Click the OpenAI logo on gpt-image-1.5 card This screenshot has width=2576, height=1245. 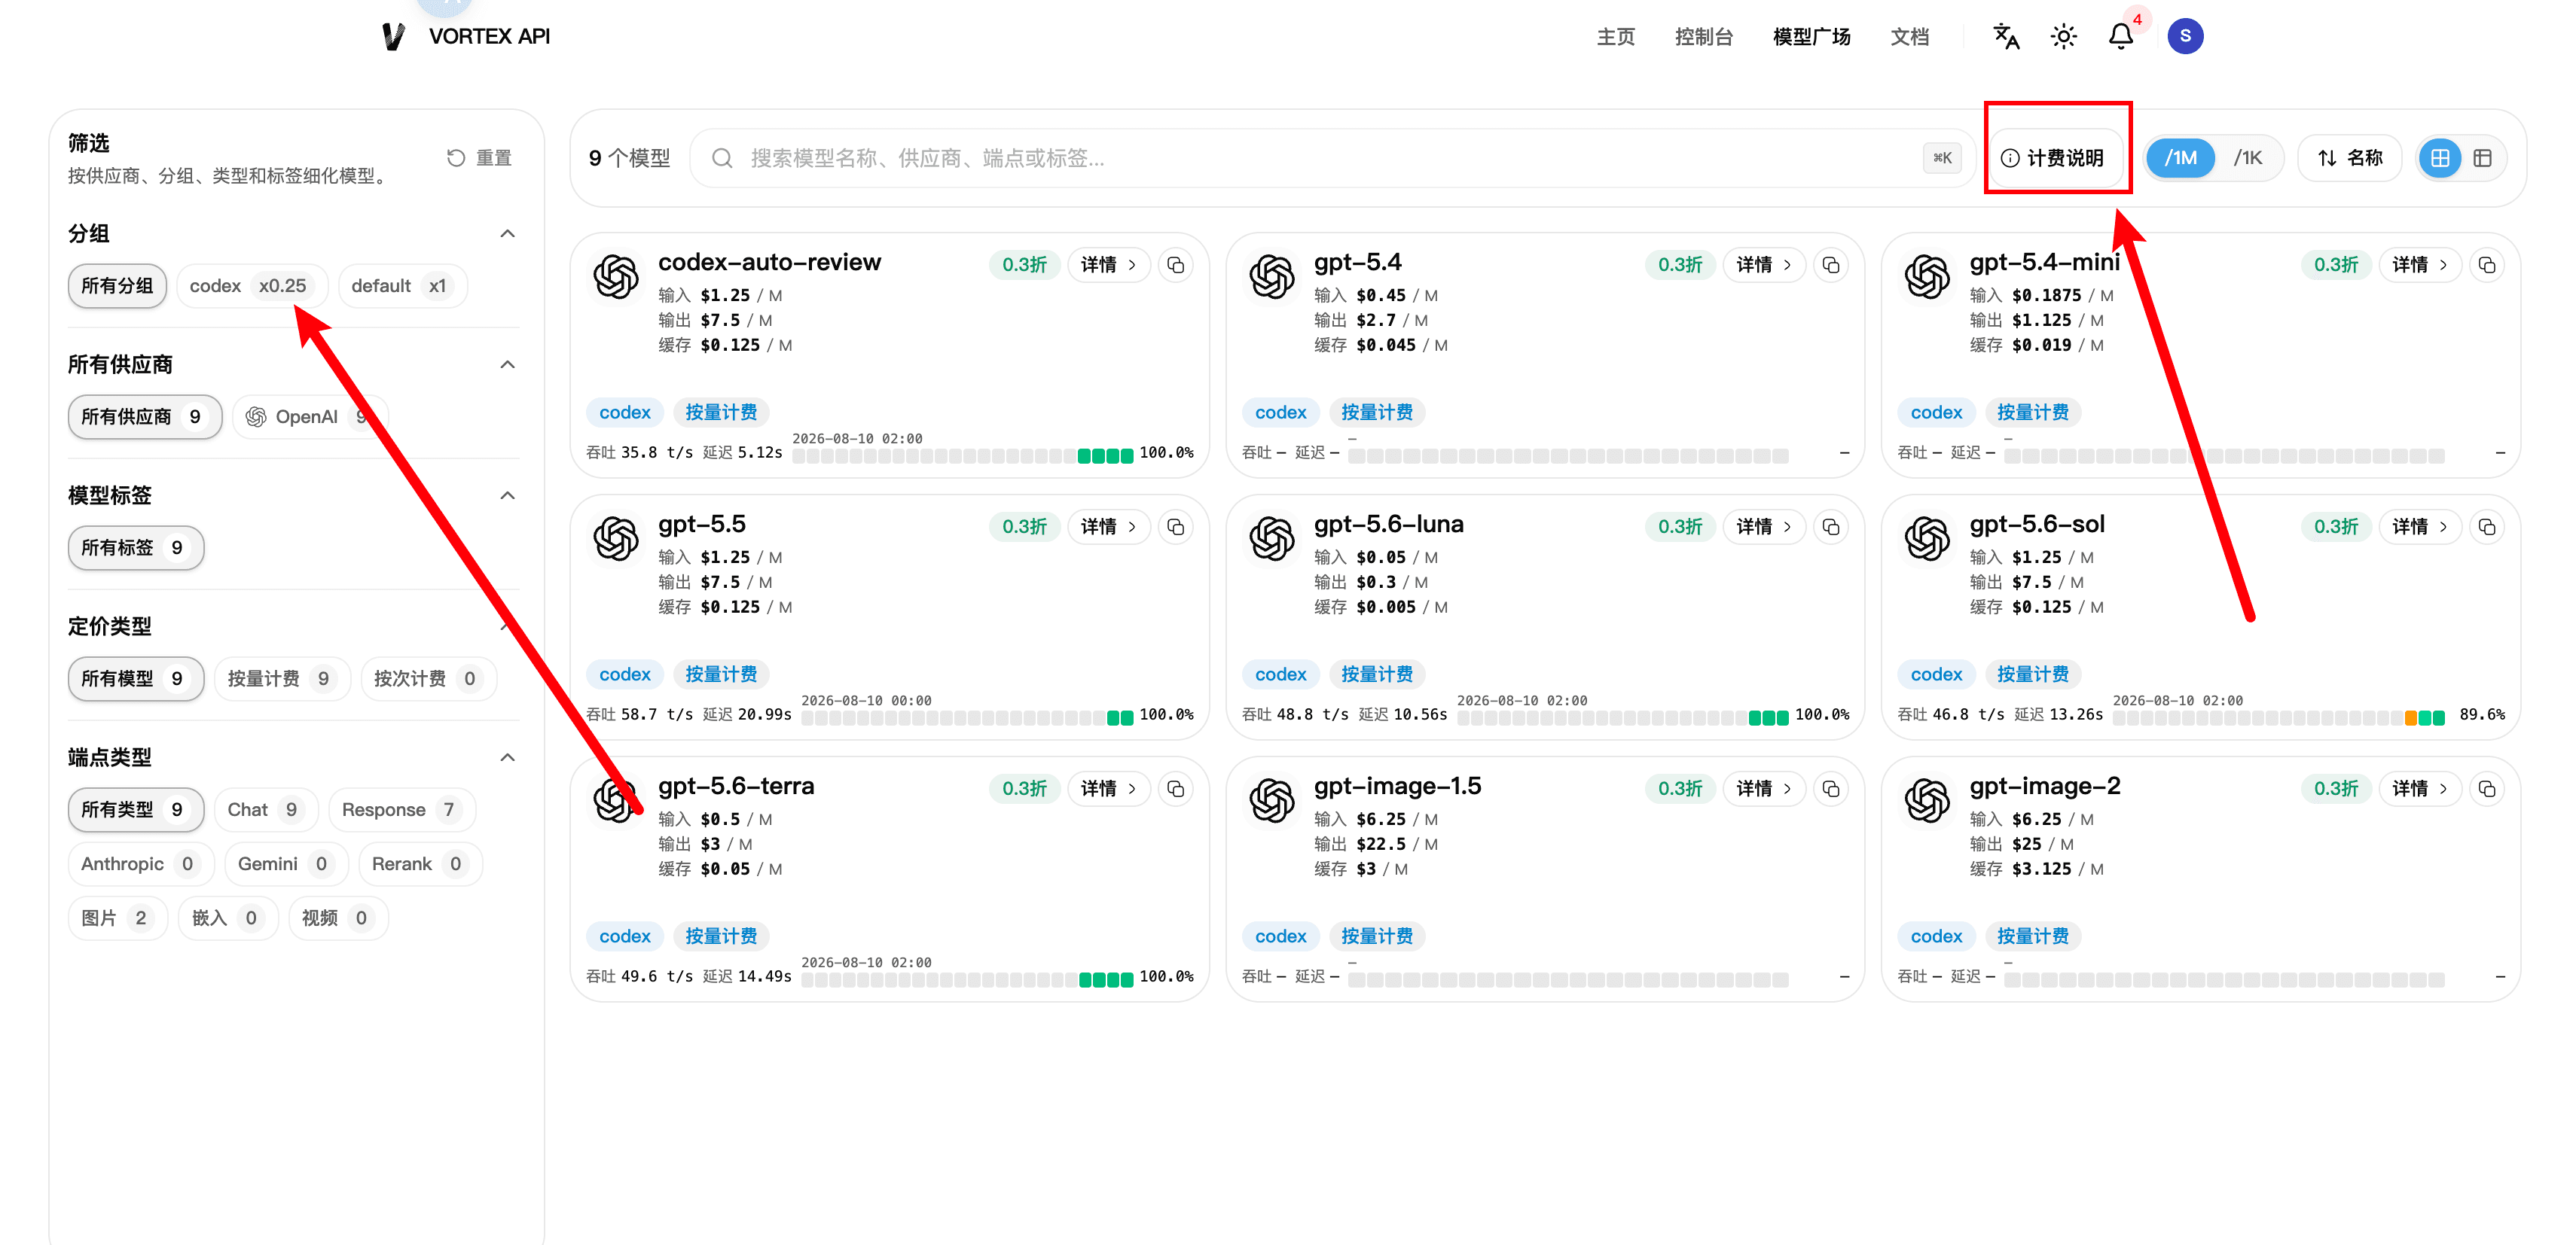1272,800
